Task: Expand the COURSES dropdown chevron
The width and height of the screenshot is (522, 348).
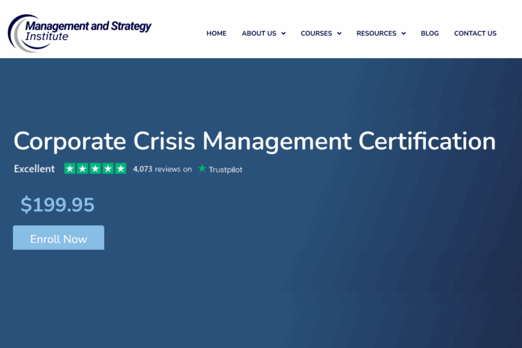Action: point(339,34)
